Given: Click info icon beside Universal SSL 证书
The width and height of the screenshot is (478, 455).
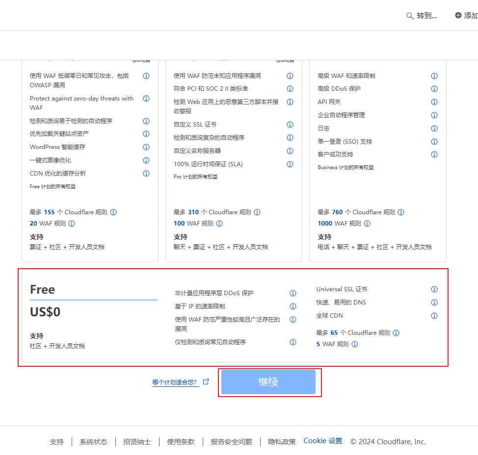Looking at the screenshot, I should (434, 289).
